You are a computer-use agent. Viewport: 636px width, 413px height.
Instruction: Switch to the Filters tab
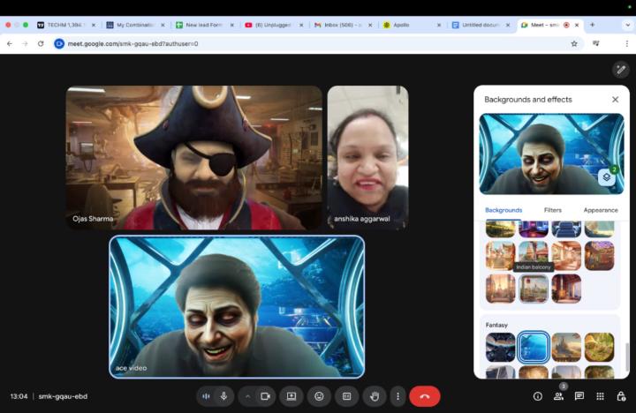pos(553,210)
